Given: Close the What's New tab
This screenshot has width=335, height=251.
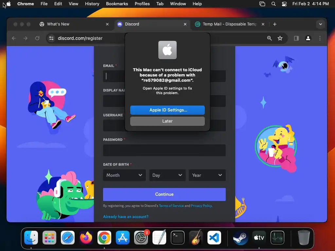Looking at the screenshot, I should pyautogui.click(x=107, y=24).
